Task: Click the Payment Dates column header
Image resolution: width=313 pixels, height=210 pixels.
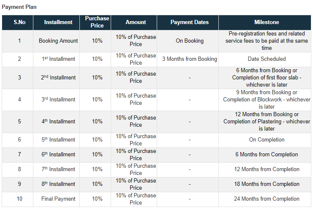Action: (x=190, y=22)
